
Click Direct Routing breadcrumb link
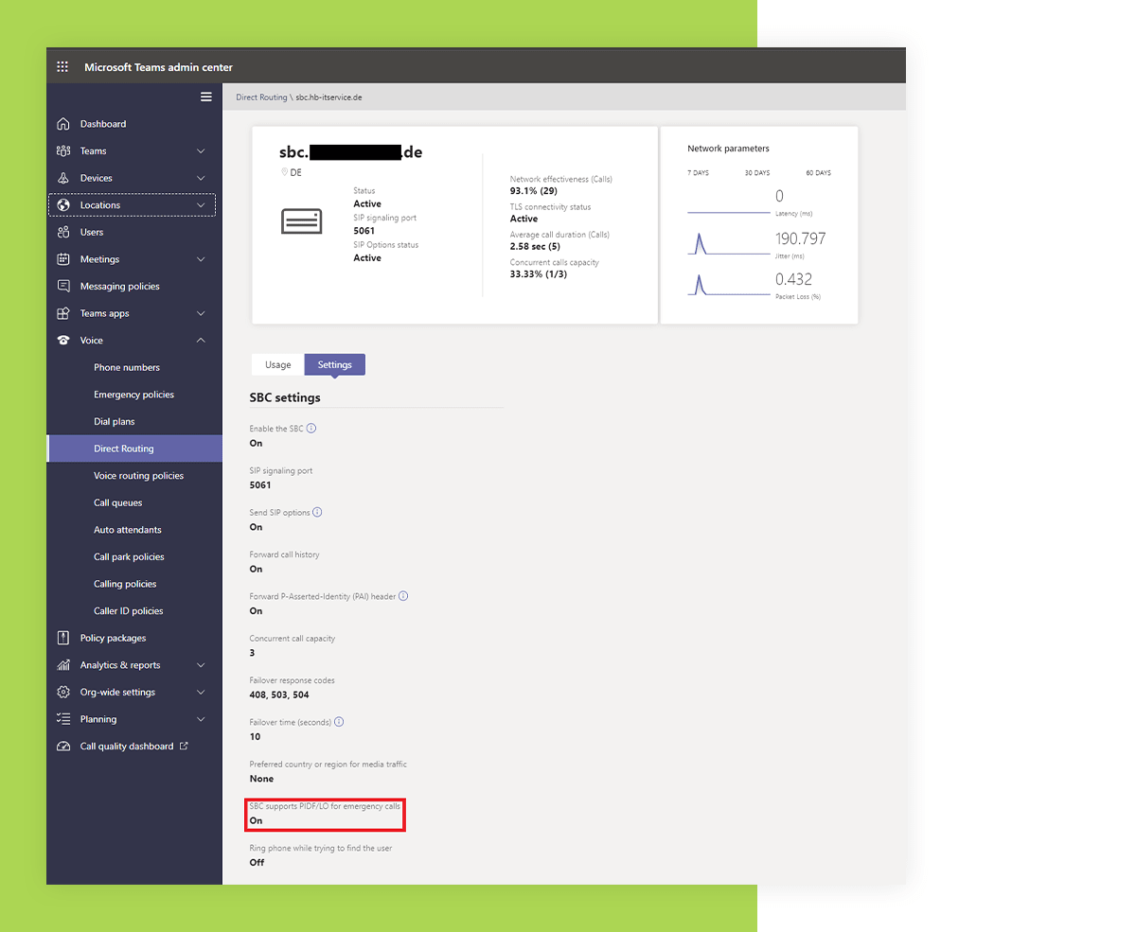coord(261,97)
